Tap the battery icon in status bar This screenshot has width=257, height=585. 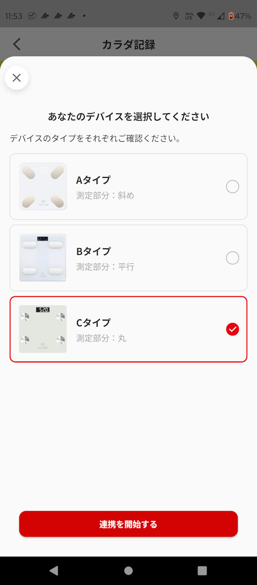point(231,16)
